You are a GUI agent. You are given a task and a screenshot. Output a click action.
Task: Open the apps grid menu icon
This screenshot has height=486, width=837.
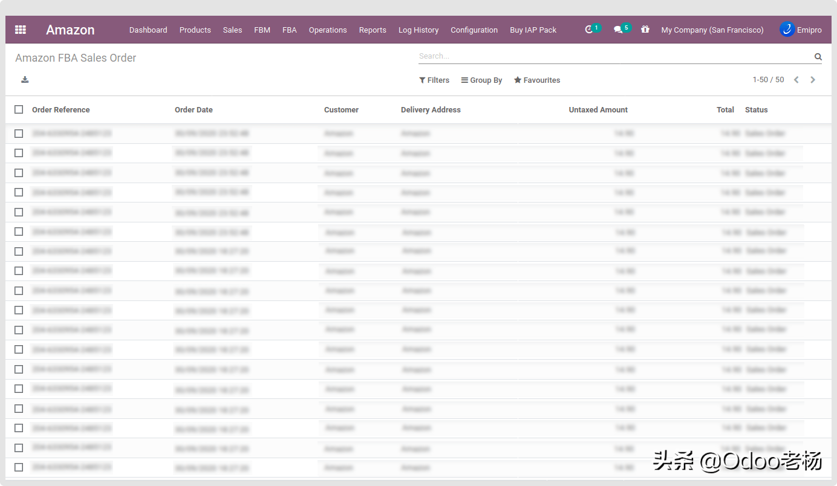coord(21,30)
